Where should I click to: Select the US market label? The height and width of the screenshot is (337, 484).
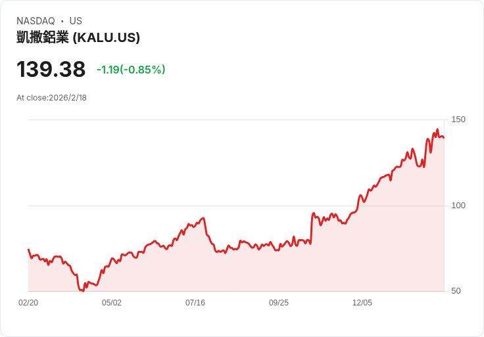tap(76, 21)
